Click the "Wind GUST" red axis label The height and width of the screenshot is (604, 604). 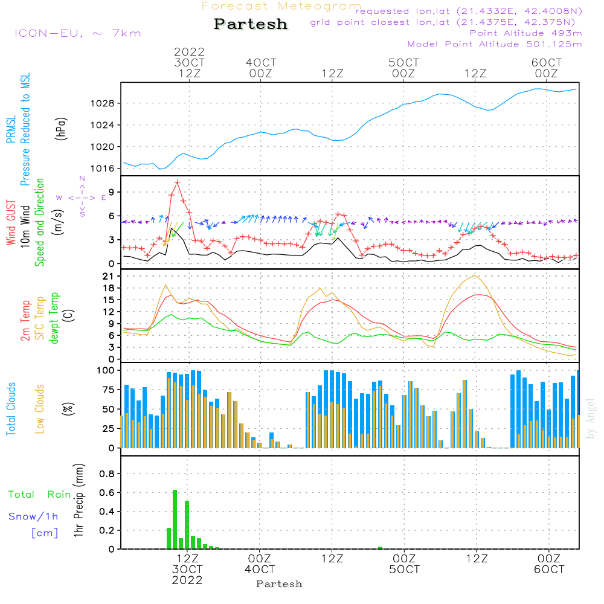click(11, 223)
